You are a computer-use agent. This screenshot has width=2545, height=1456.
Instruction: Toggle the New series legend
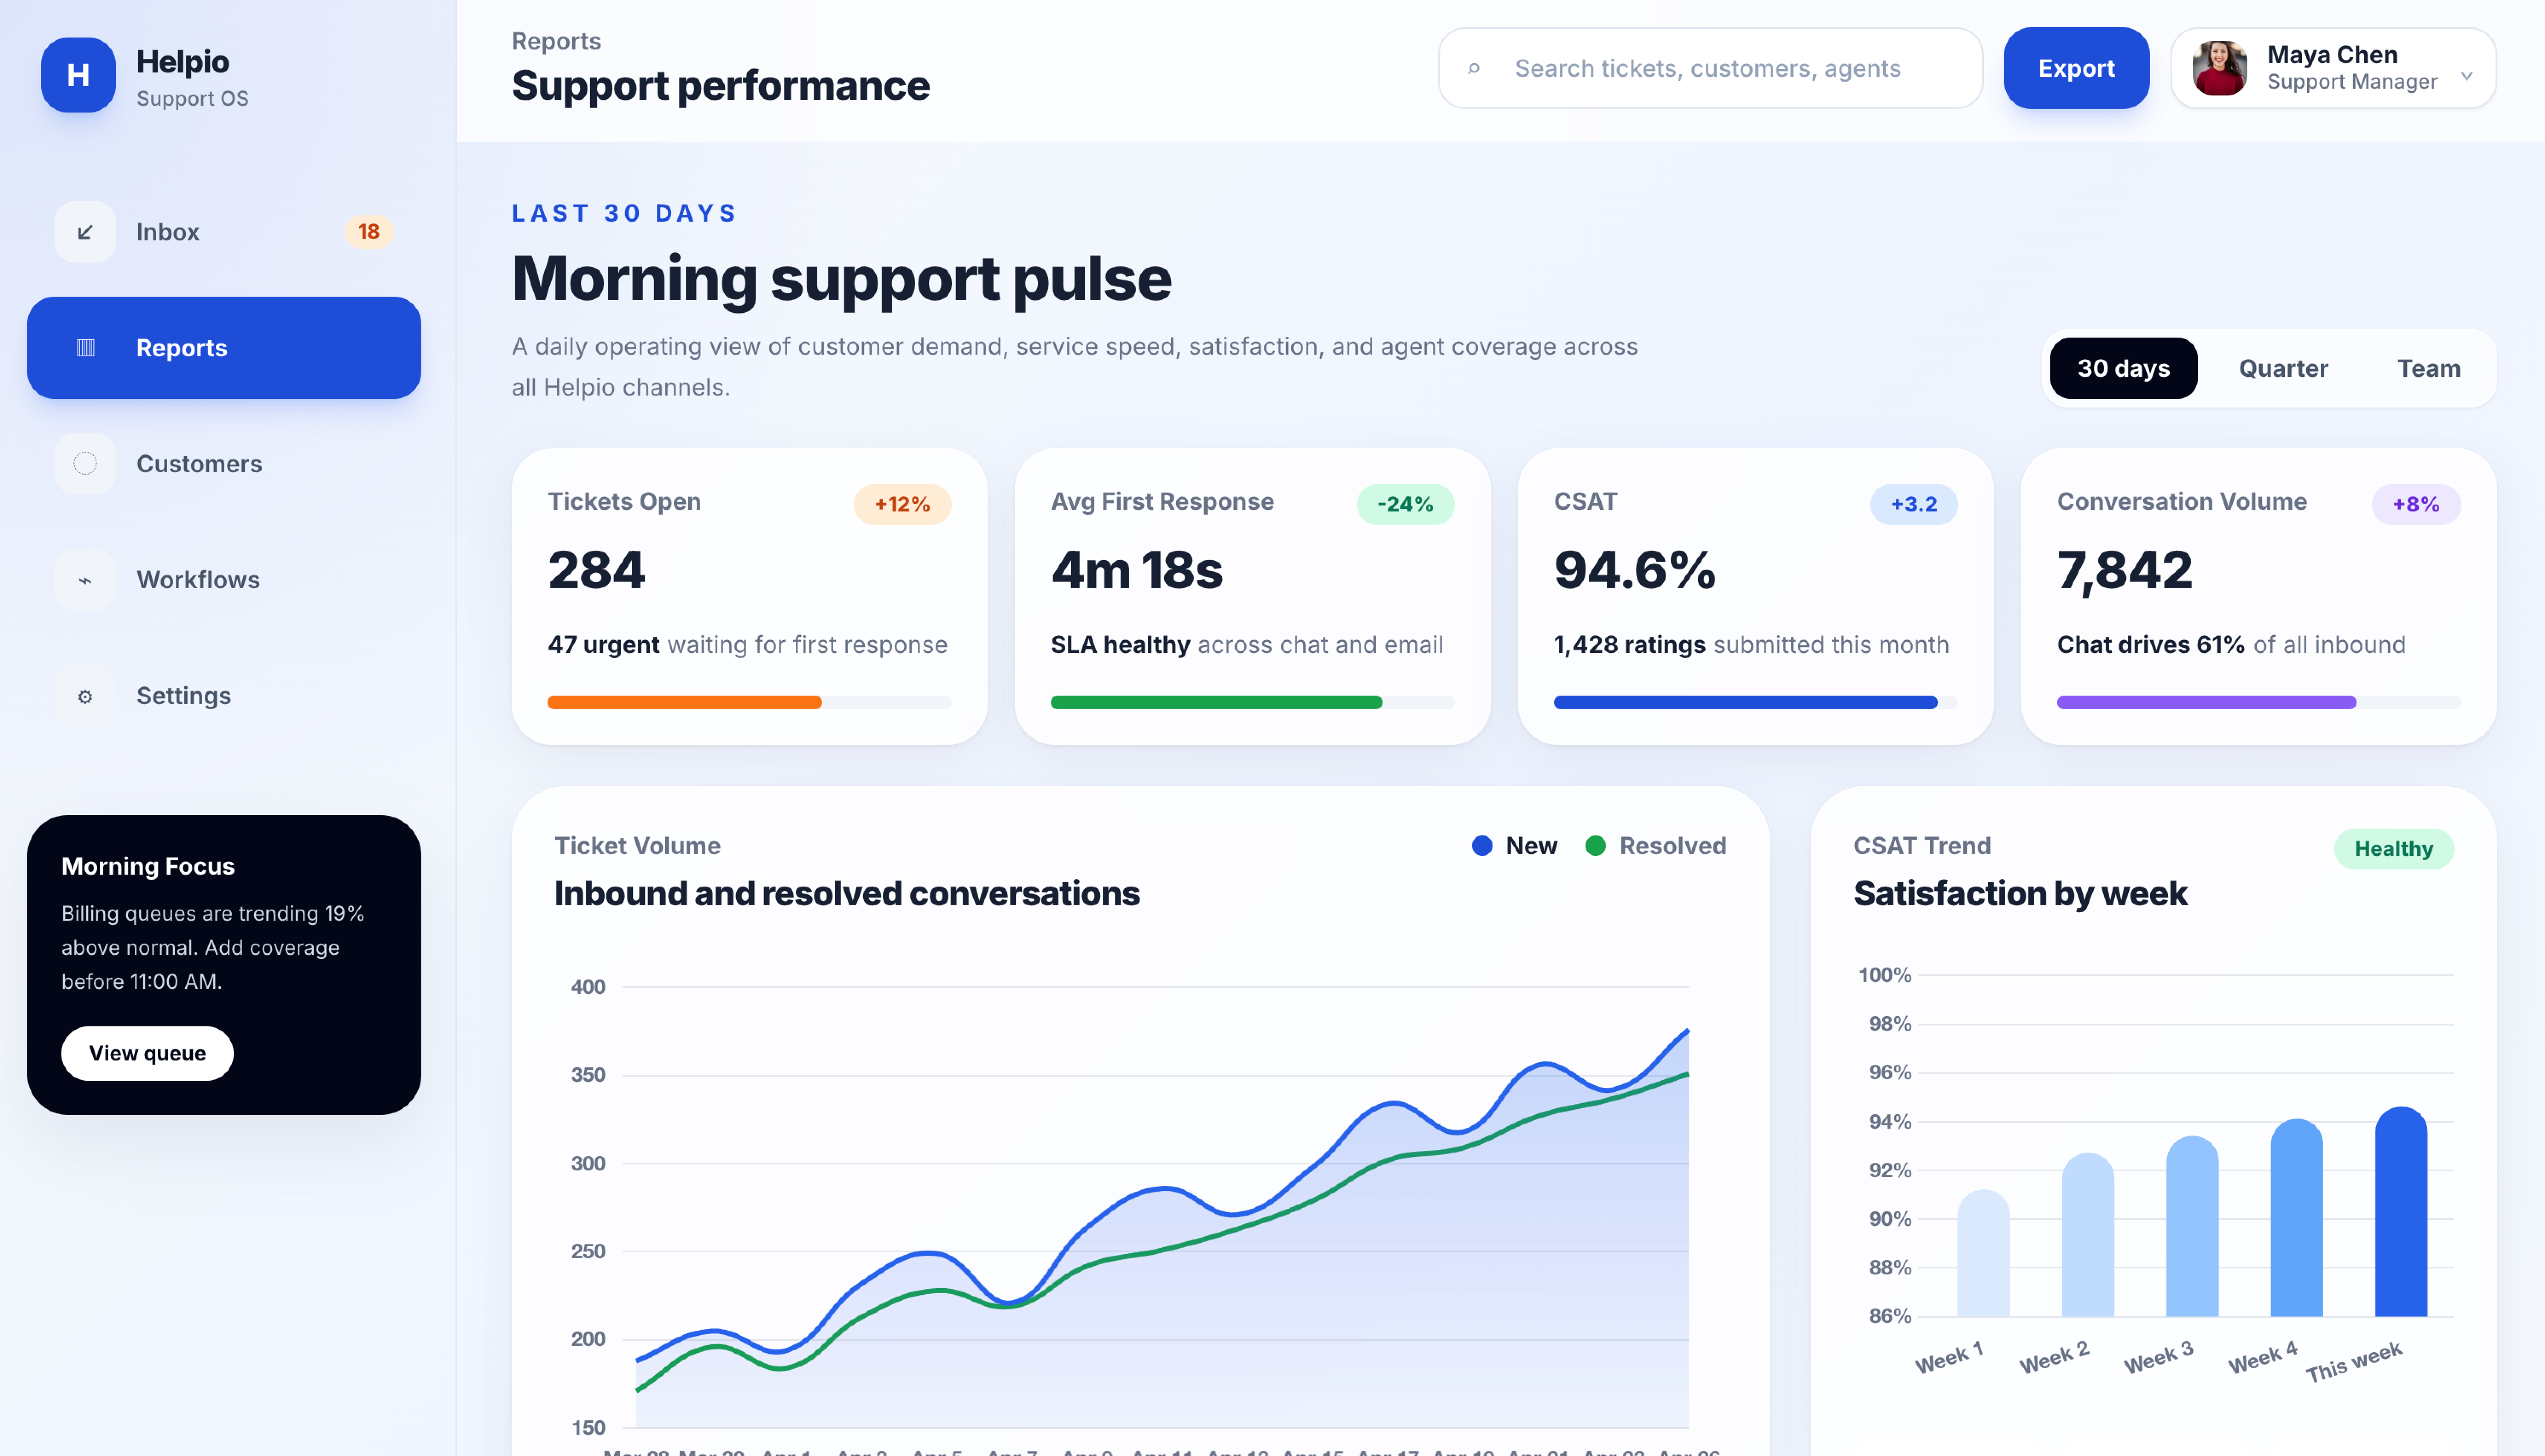(1515, 846)
